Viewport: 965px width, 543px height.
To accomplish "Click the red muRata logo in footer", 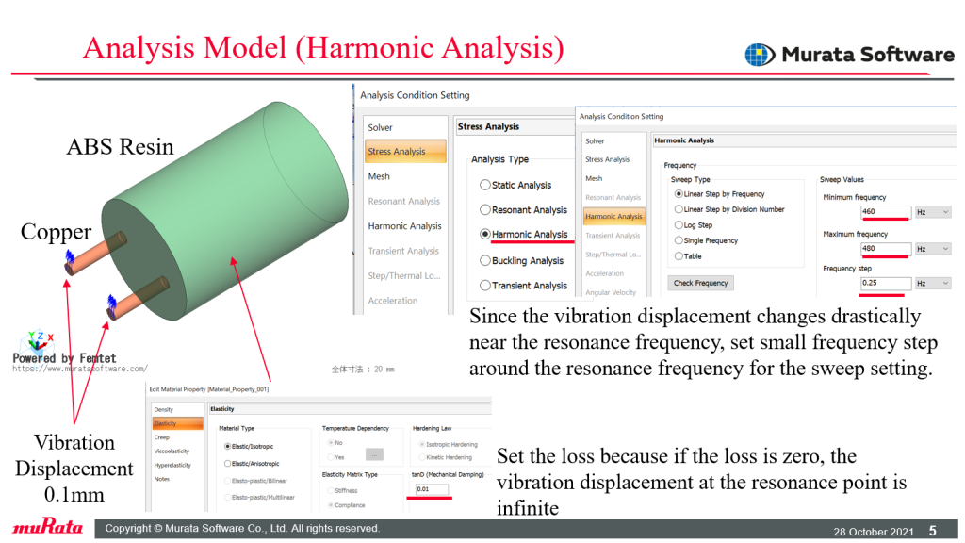I will point(48,527).
